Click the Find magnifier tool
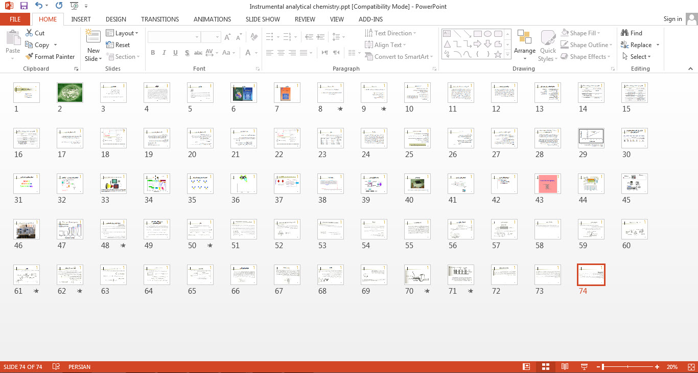The image size is (698, 373). click(625, 33)
